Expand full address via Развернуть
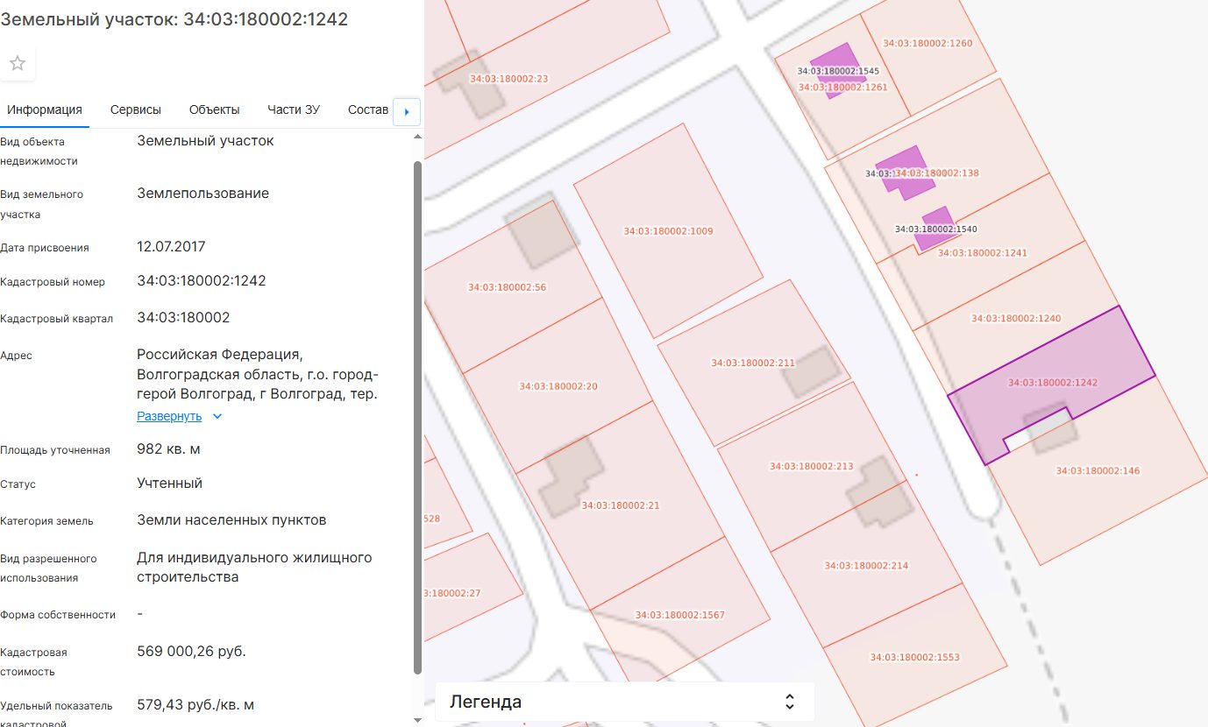The height and width of the screenshot is (727, 1208). point(169,417)
